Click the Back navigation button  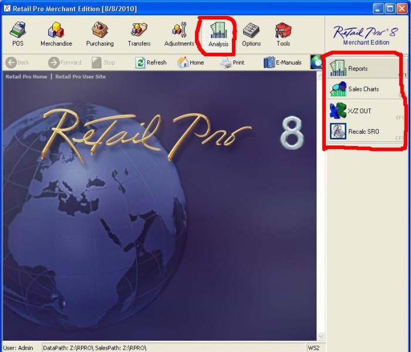[18, 63]
